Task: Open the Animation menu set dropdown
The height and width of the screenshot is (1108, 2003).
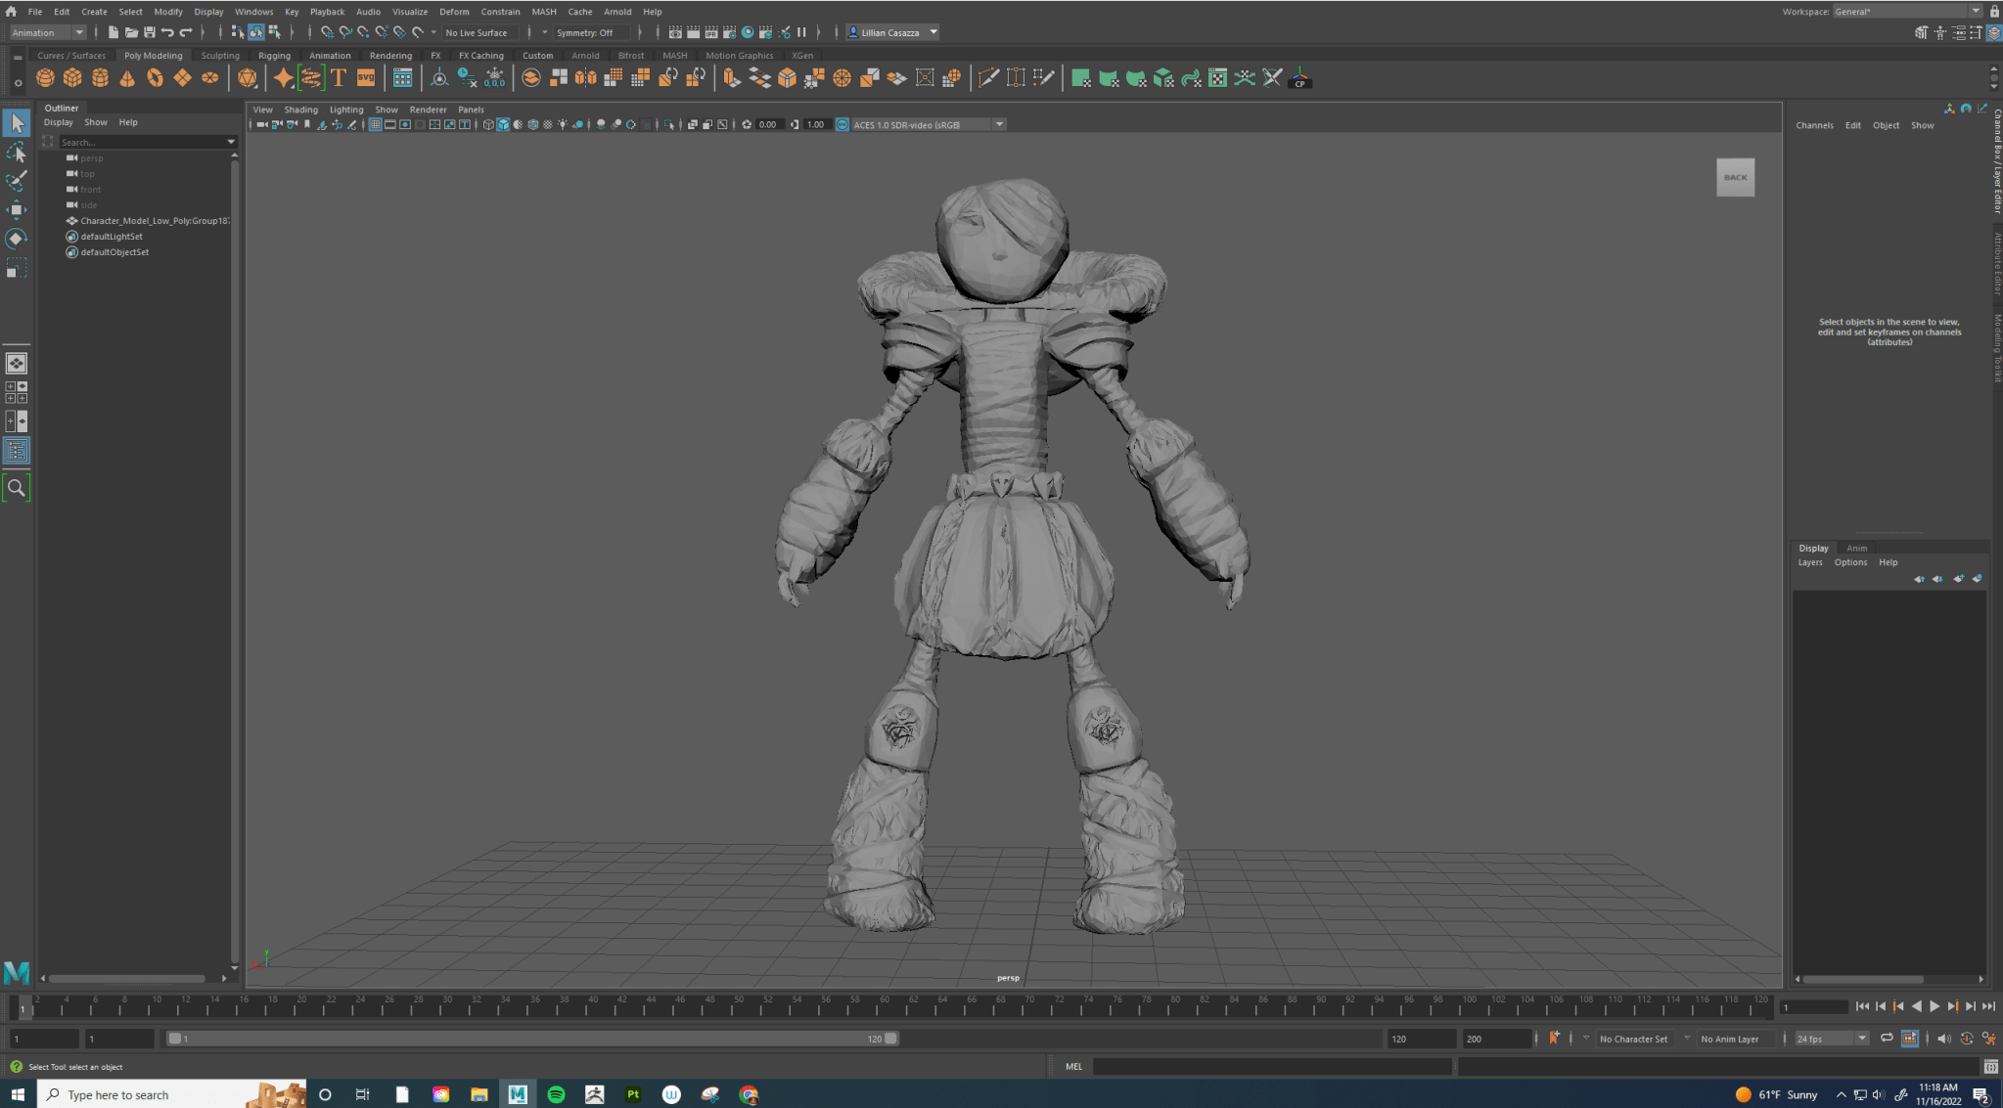Action: tap(49, 32)
